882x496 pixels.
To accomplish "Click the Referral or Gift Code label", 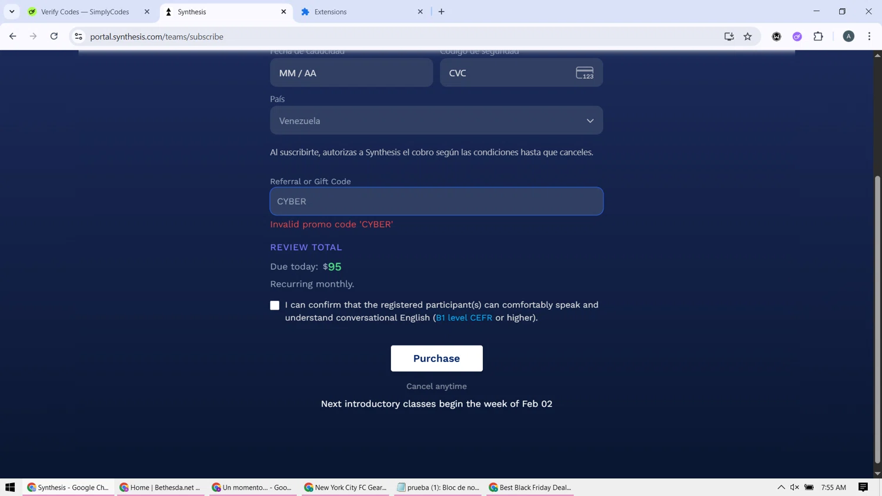I will coord(310,182).
